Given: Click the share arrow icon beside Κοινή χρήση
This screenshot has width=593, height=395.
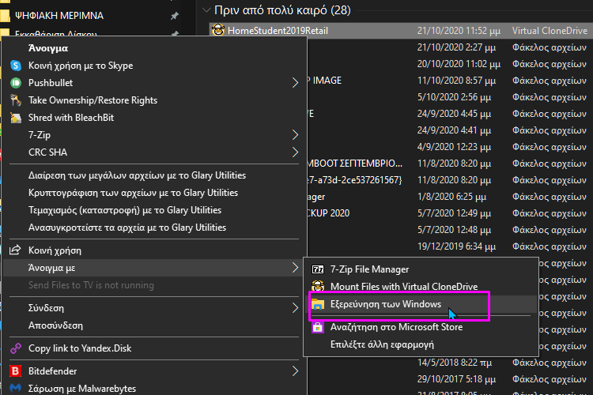Looking at the screenshot, I should coord(15,250).
